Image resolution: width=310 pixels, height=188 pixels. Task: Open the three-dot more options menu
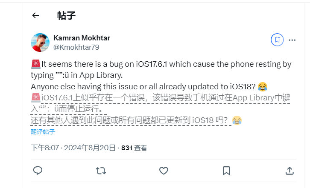[292, 40]
